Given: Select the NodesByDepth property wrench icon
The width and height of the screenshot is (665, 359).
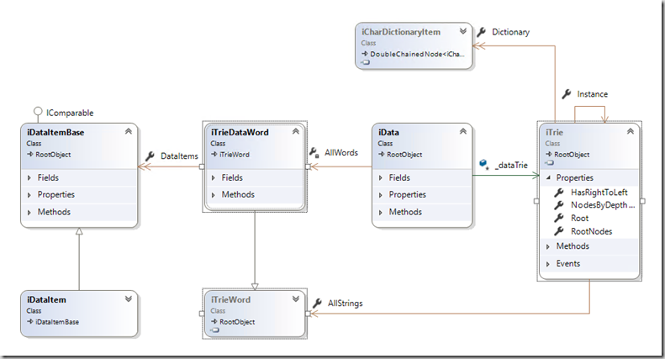Looking at the screenshot, I should click(x=559, y=205).
